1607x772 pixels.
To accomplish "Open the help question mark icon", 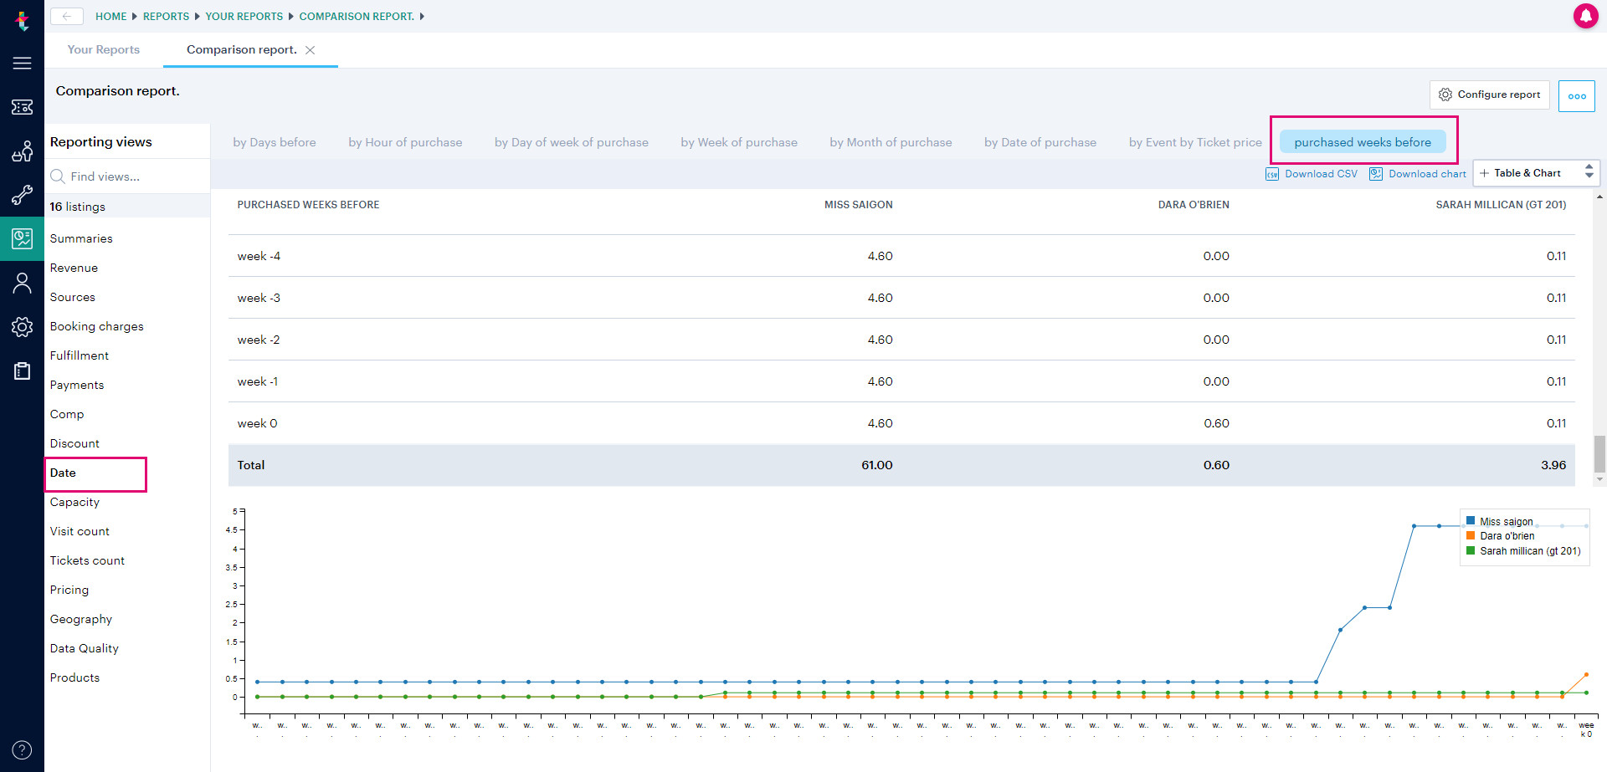I will tap(22, 749).
